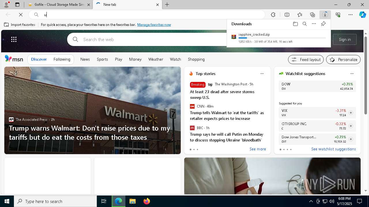Click the Personalize button
Image resolution: width=369 pixels, height=207 pixels.
click(x=343, y=60)
